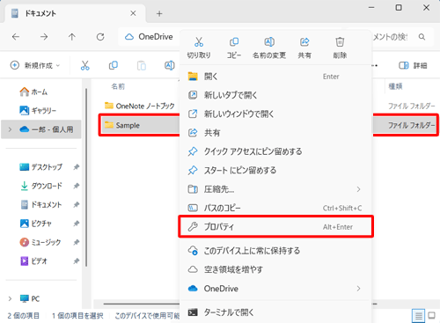Go forward with the right arrow button
Viewport: 440px width, 323px height.
pos(44,37)
